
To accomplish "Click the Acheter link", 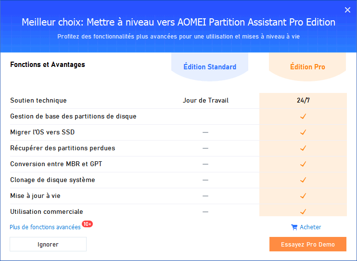I will pos(310,227).
